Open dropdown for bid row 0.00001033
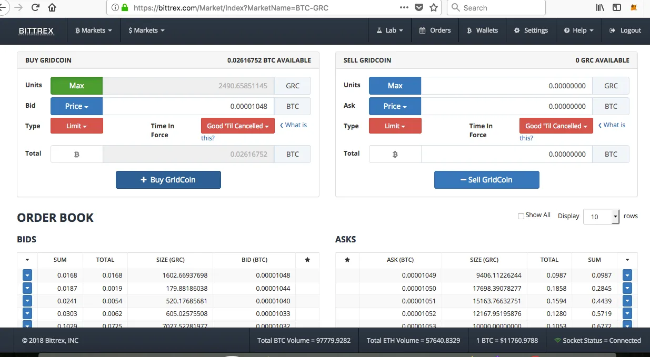 point(27,314)
